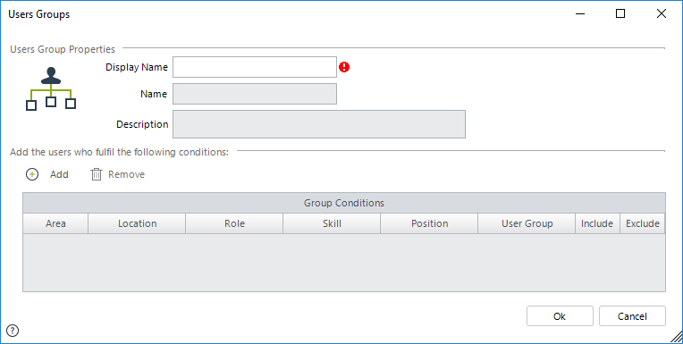Click the Description text box
The height and width of the screenshot is (344, 683).
point(319,124)
